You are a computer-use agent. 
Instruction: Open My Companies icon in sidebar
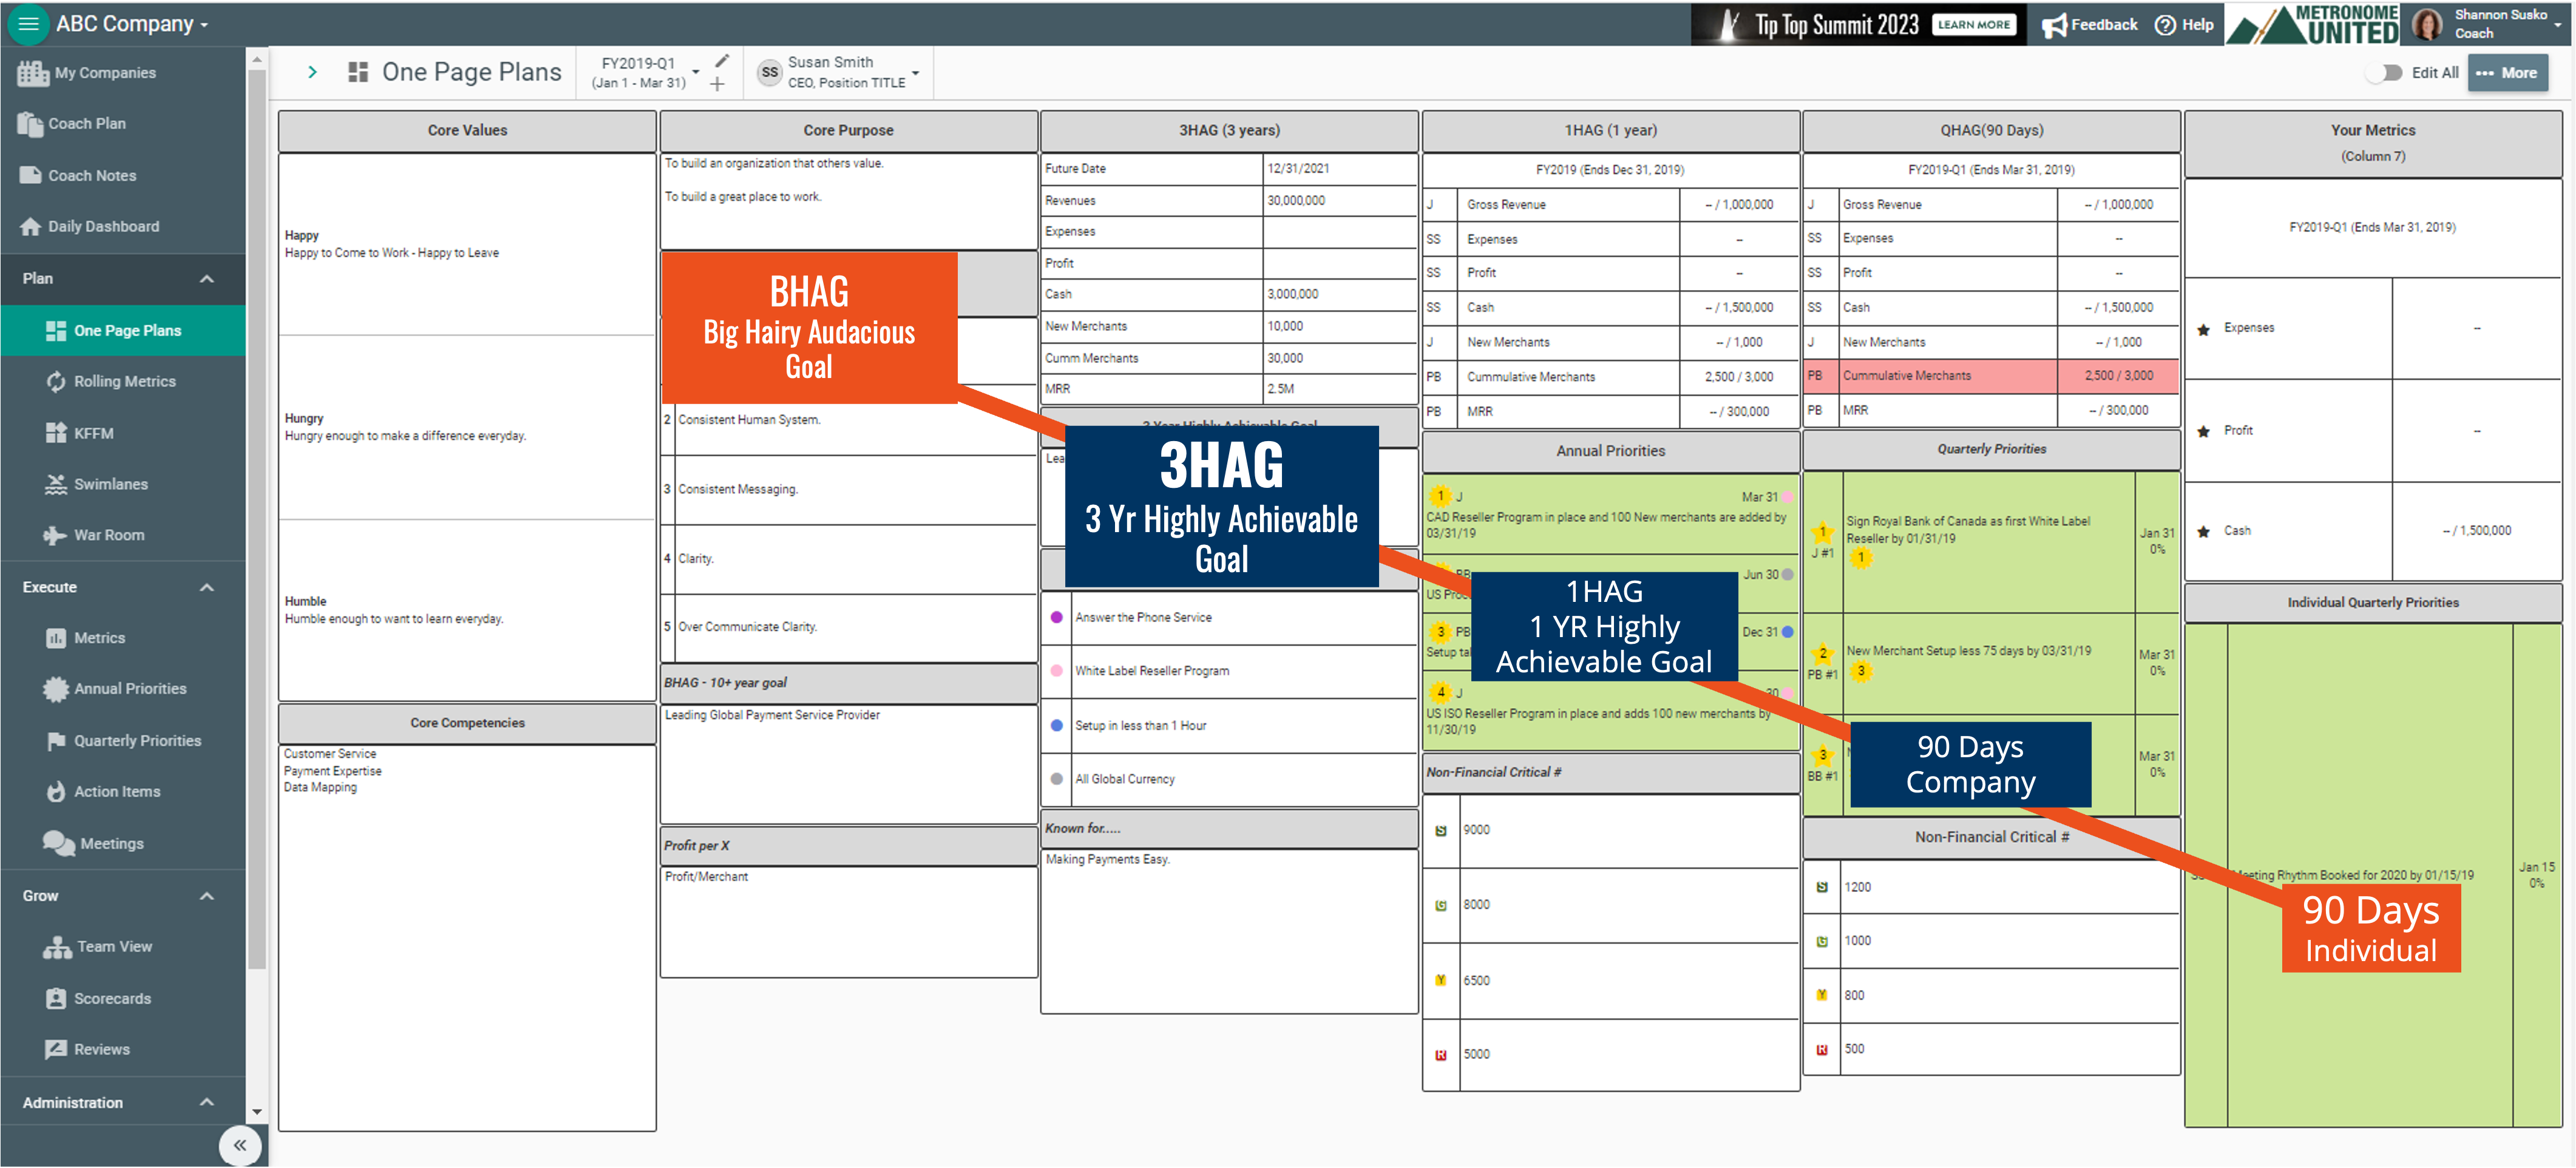pyautogui.click(x=32, y=73)
